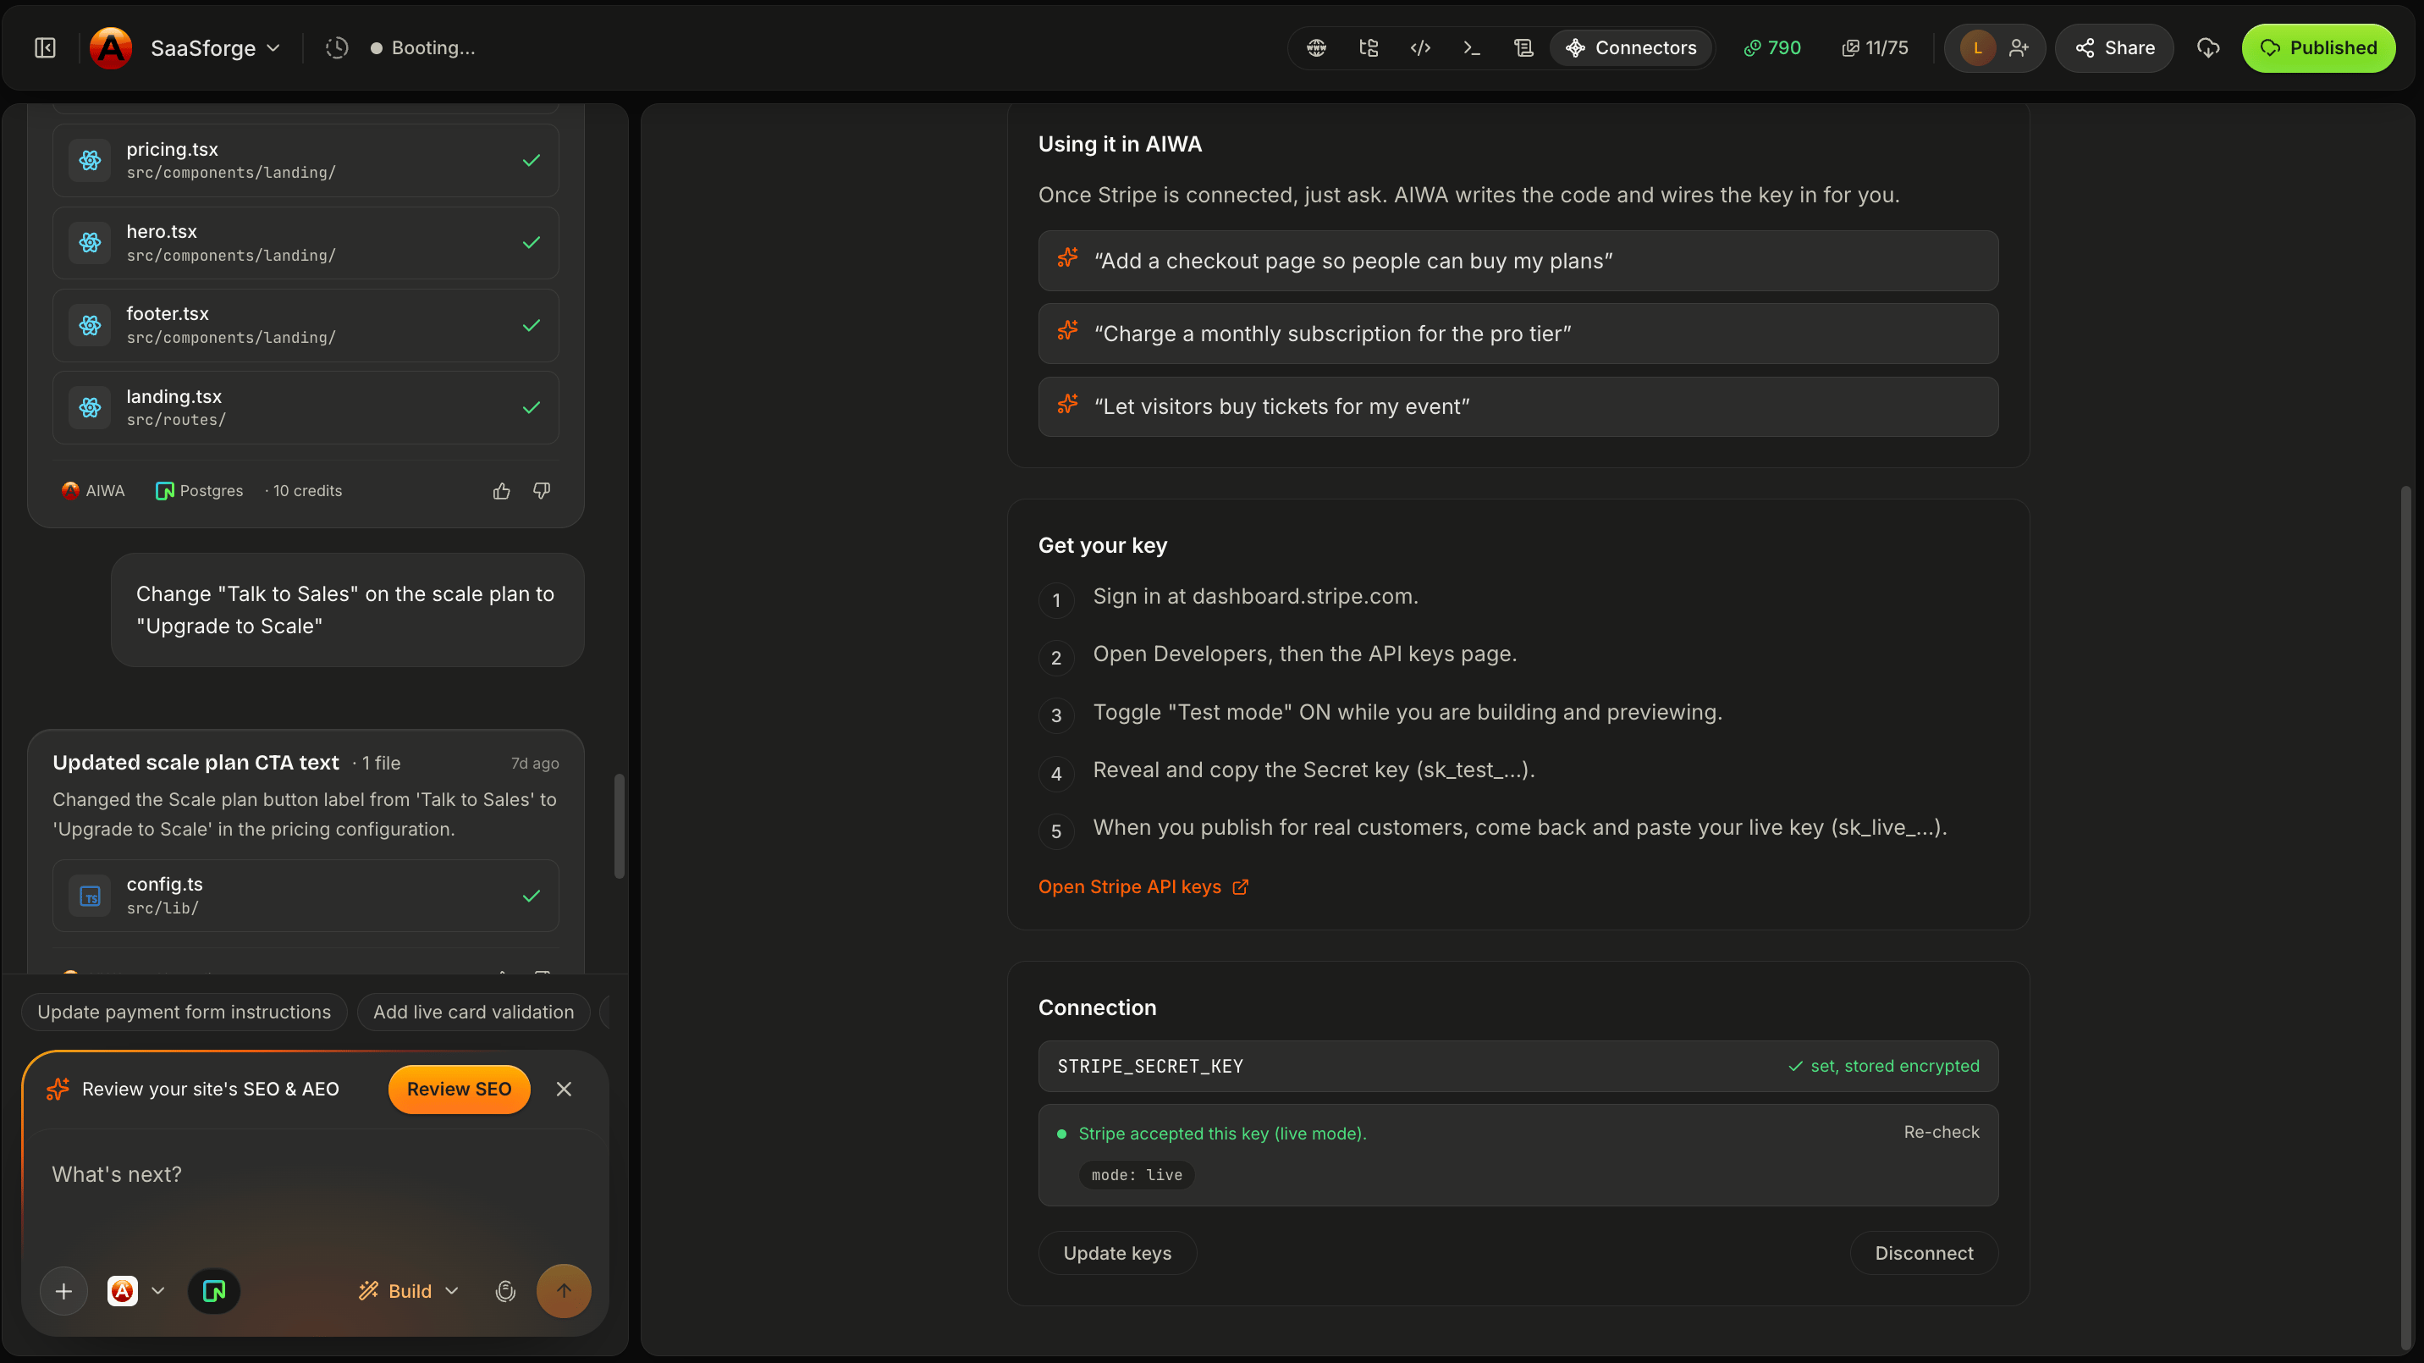Expand the AIWA model selector chevron
2424x1363 pixels.
pyautogui.click(x=158, y=1290)
